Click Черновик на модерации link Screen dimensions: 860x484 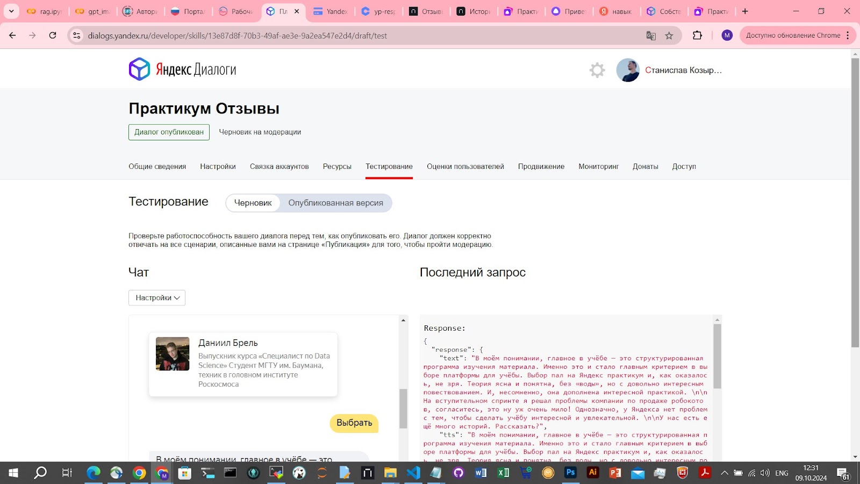pos(260,132)
